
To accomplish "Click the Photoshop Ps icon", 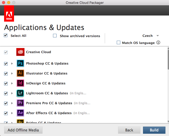I will (x=20, y=63).
